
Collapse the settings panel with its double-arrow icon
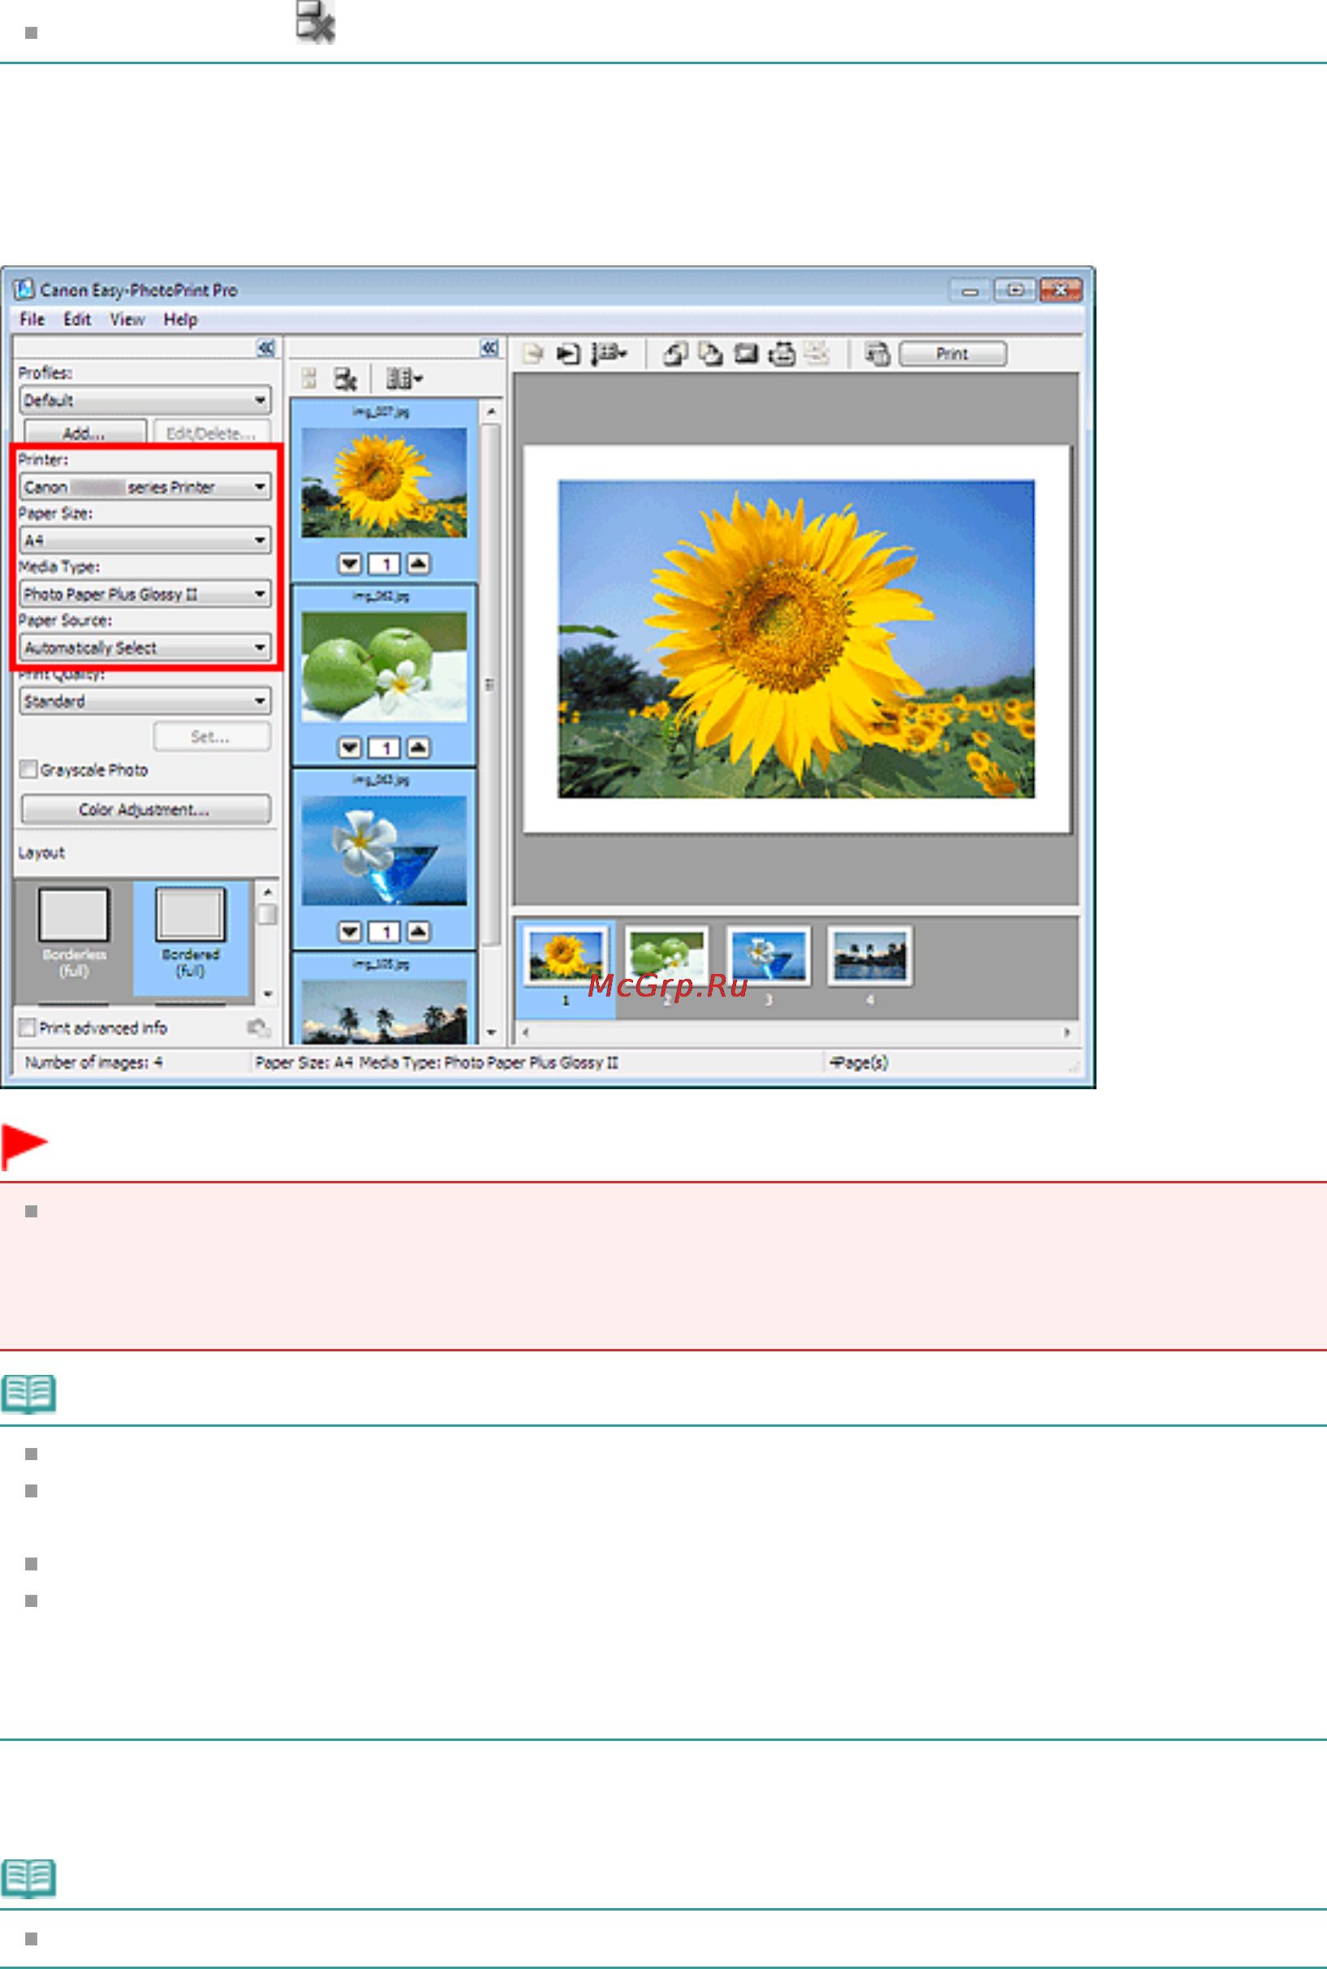point(265,347)
